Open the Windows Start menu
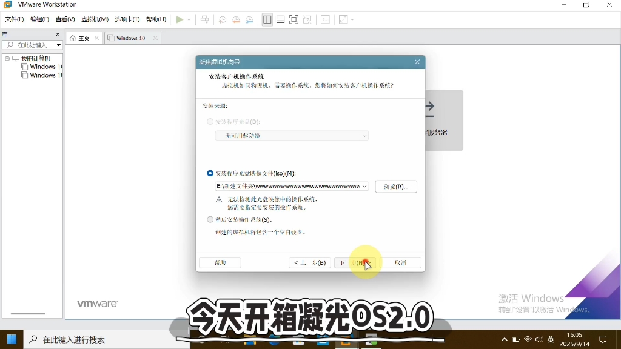621x349 pixels. pos(12,339)
